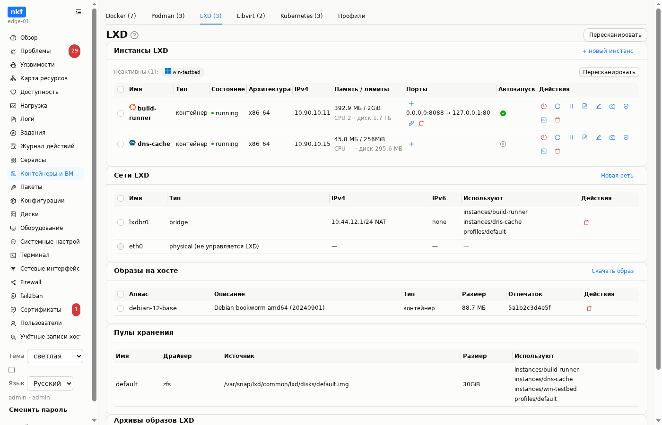Open the Kubernetes (3) tab
This screenshot has width=662, height=425.
(302, 16)
